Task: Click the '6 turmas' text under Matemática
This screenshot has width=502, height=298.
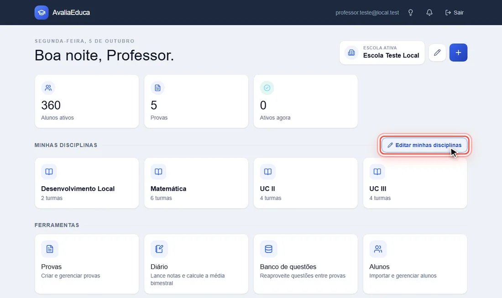Action: [161, 198]
